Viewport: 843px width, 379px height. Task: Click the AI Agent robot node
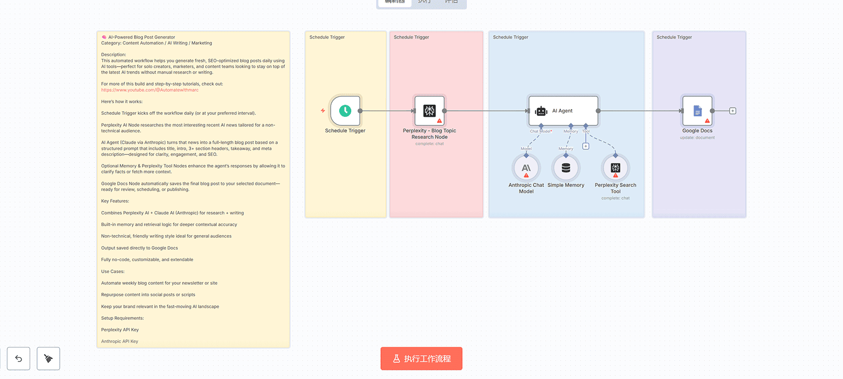pyautogui.click(x=563, y=111)
